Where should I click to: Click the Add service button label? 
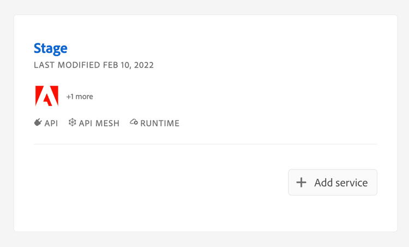click(x=341, y=183)
